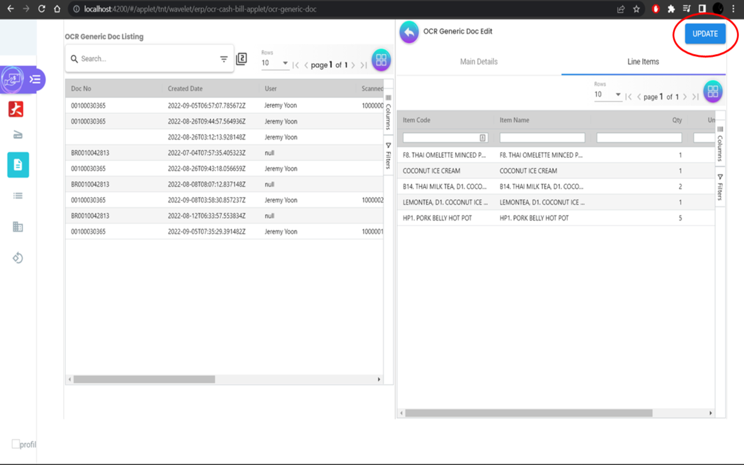
Task: Open the building icon in sidebar
Action: pyautogui.click(x=18, y=226)
